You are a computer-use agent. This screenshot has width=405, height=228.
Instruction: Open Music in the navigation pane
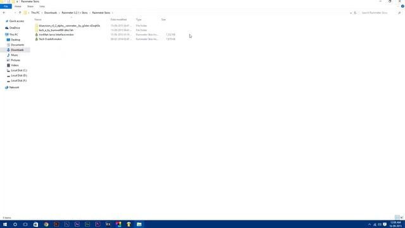[15, 55]
